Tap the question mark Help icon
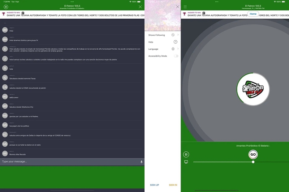This screenshot has width=289, height=192. pos(176,42)
